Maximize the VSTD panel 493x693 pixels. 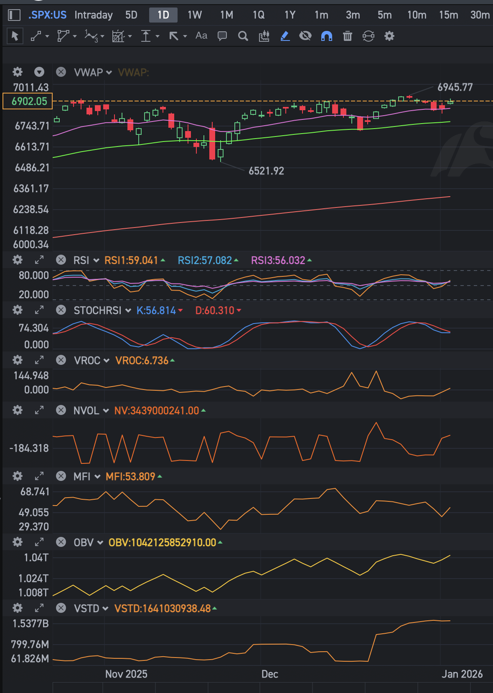pyautogui.click(x=39, y=608)
